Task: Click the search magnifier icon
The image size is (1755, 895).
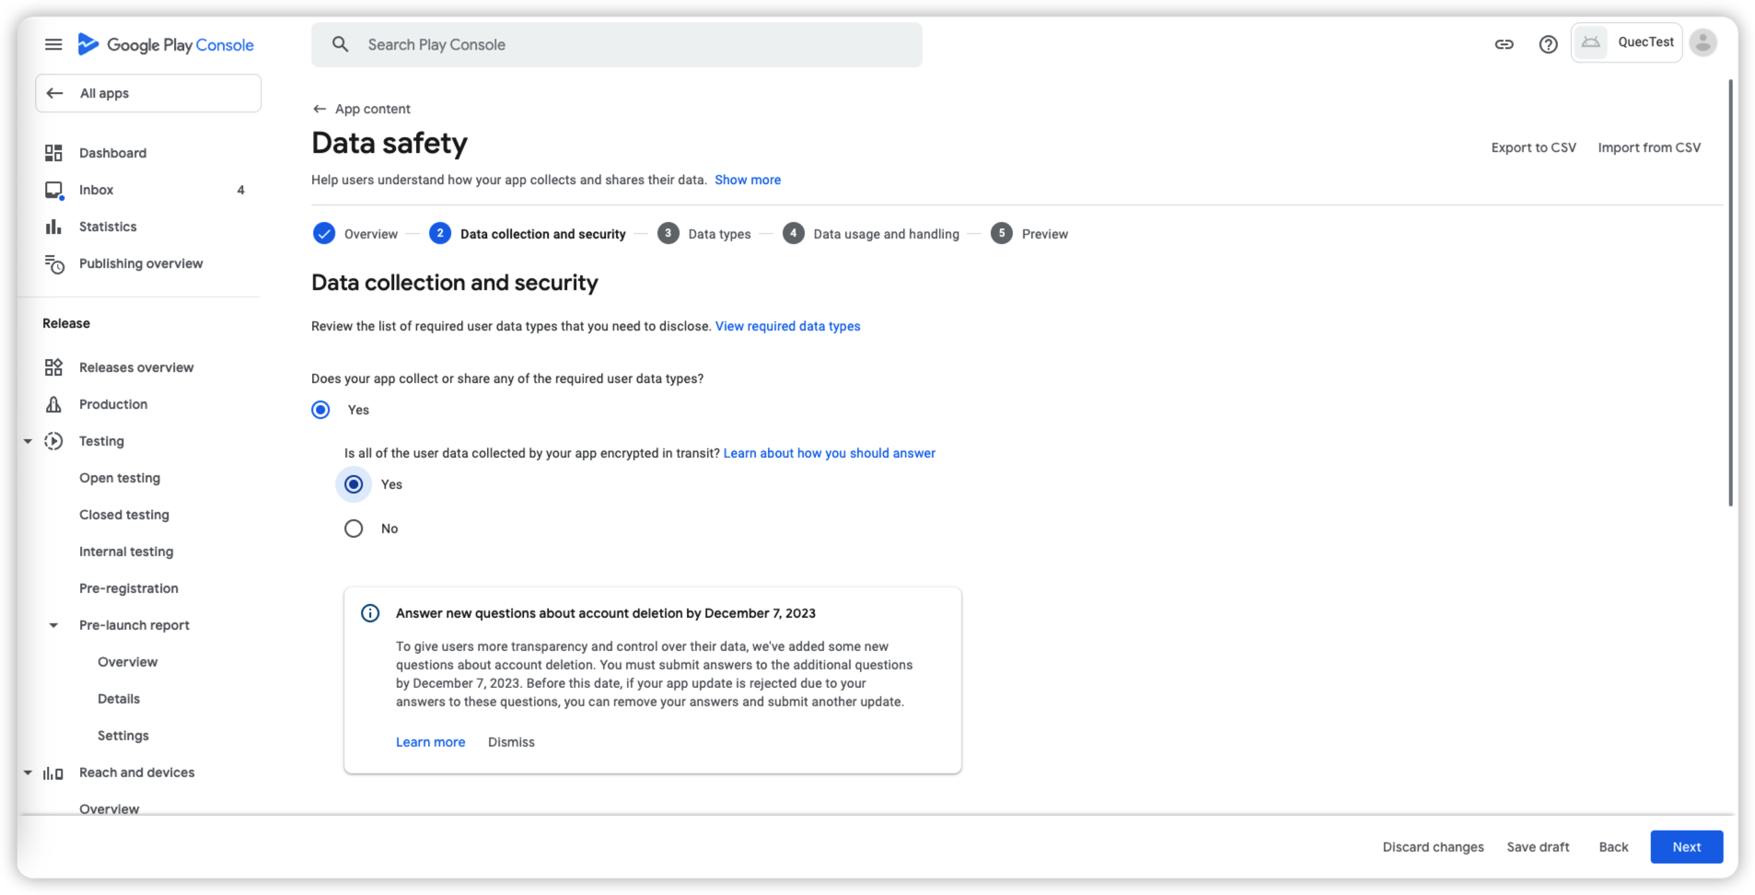Action: pyautogui.click(x=341, y=44)
